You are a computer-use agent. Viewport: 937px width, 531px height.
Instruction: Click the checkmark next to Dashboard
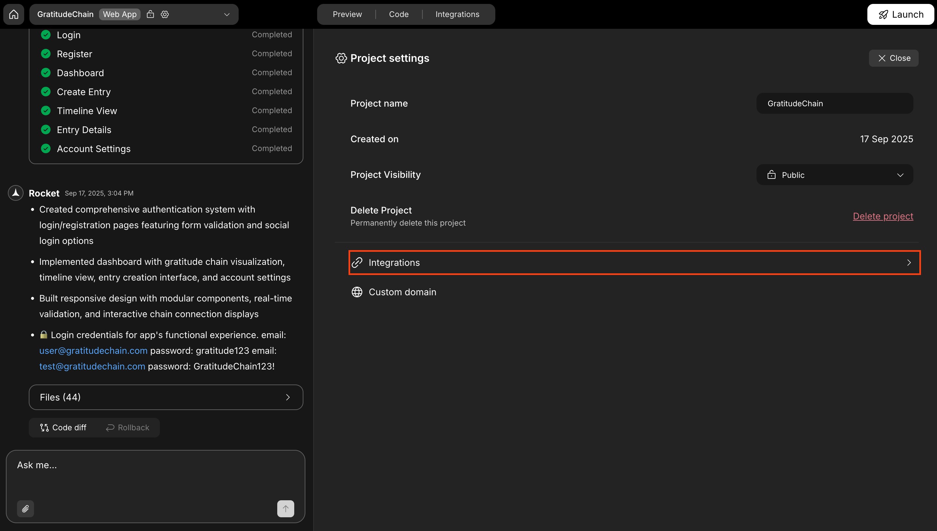point(45,73)
